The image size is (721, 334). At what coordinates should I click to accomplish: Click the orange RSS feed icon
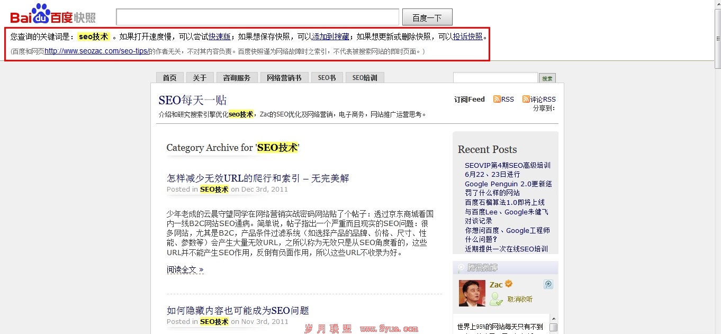[497, 99]
